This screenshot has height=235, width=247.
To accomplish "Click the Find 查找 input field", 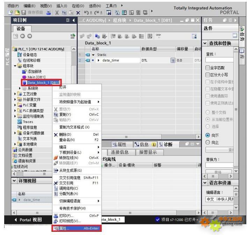I will [x=219, y=60].
